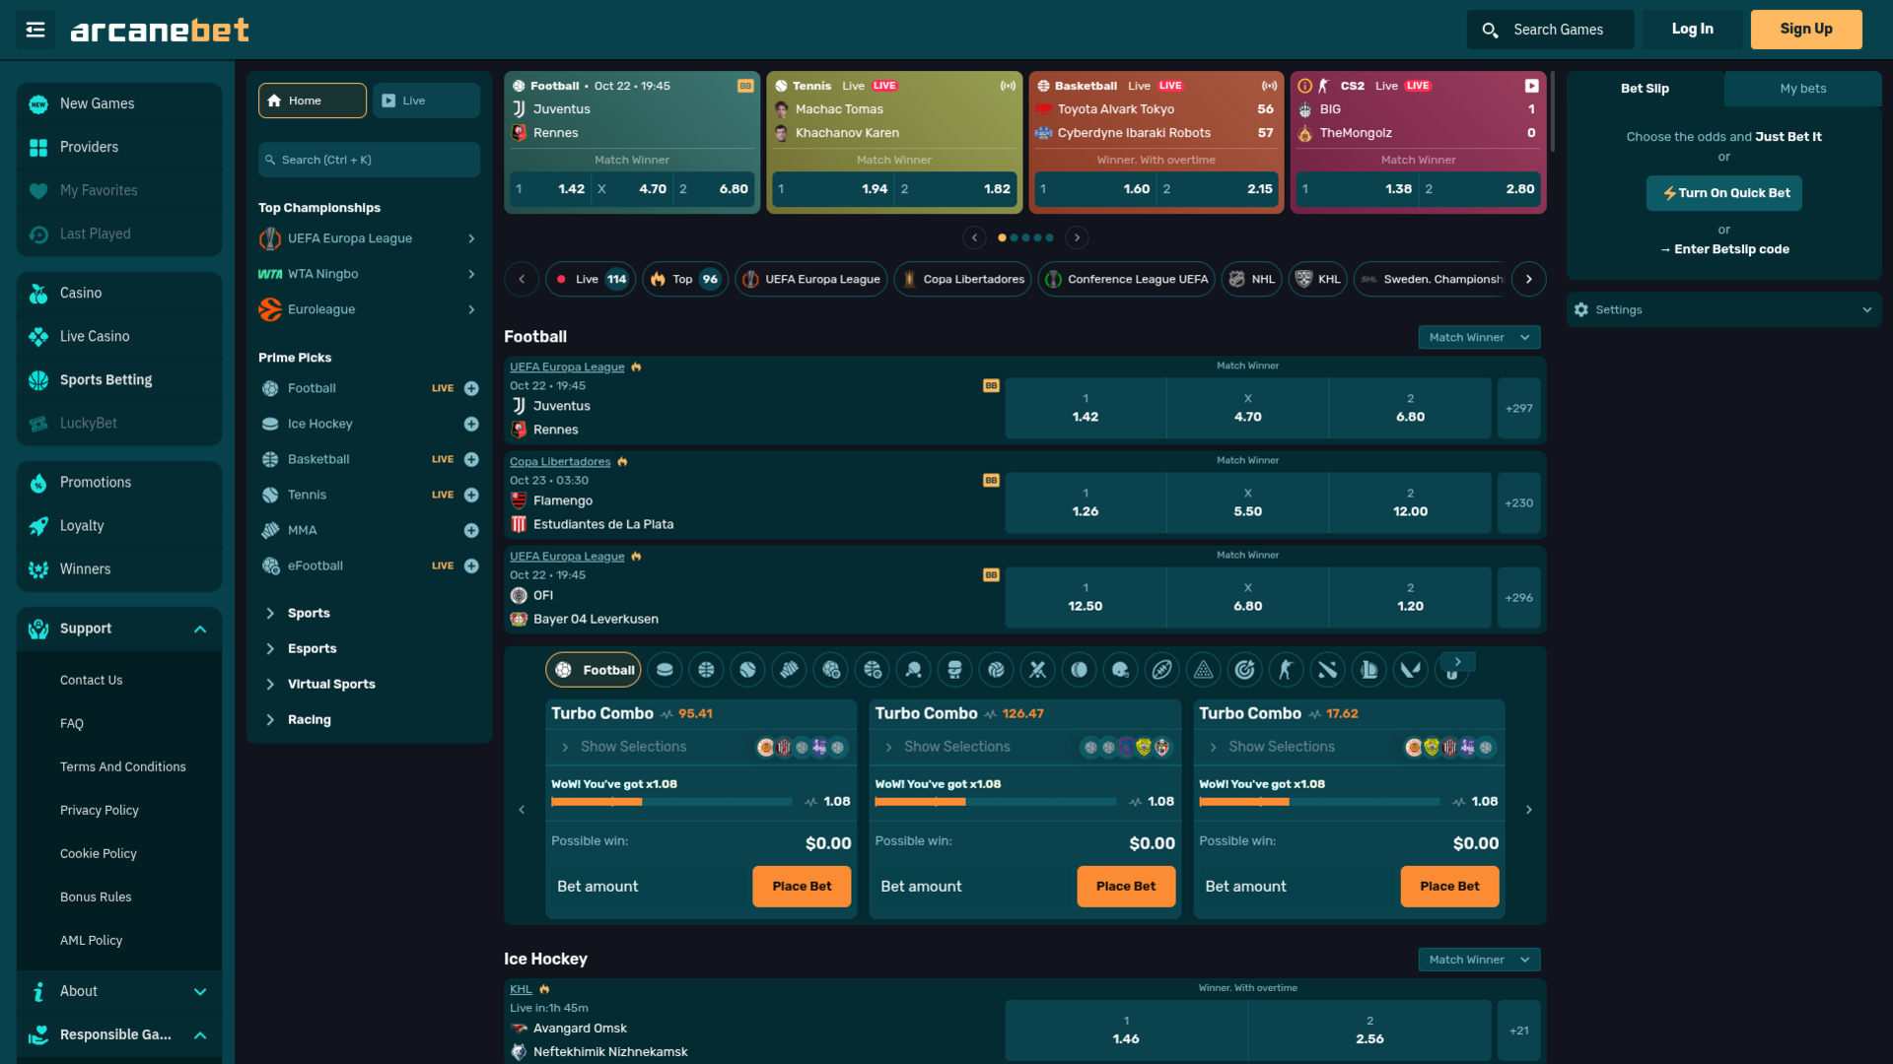The image size is (1893, 1064).
Task: Select the table tennis sport icon
Action: pyautogui.click(x=913, y=670)
